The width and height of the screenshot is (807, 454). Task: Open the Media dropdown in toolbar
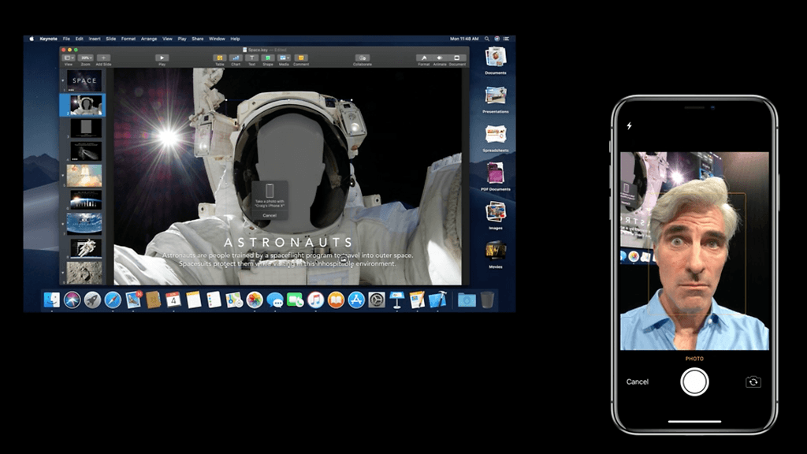point(284,58)
